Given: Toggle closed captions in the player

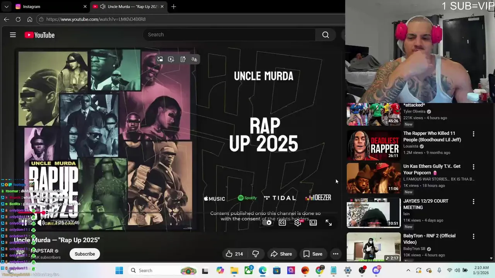Looking at the screenshot, I should [282, 223].
